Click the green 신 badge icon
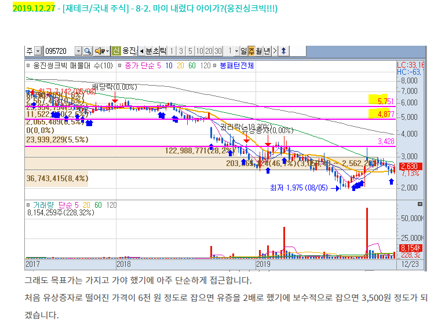 coord(116,51)
